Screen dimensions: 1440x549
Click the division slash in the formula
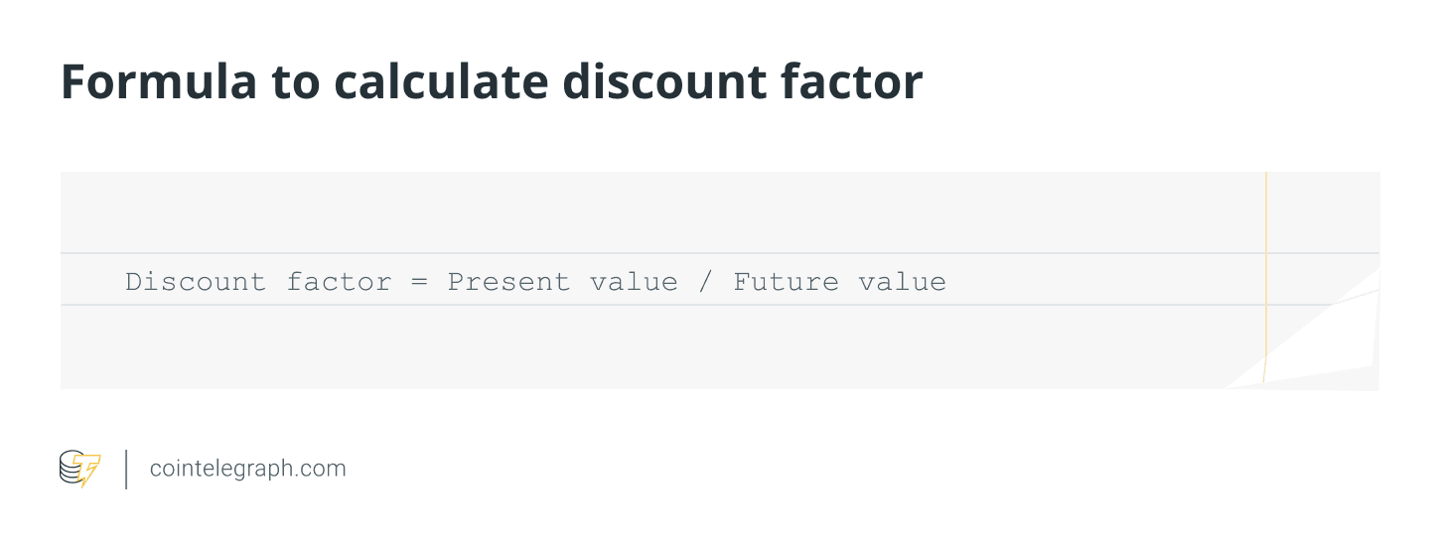(705, 282)
